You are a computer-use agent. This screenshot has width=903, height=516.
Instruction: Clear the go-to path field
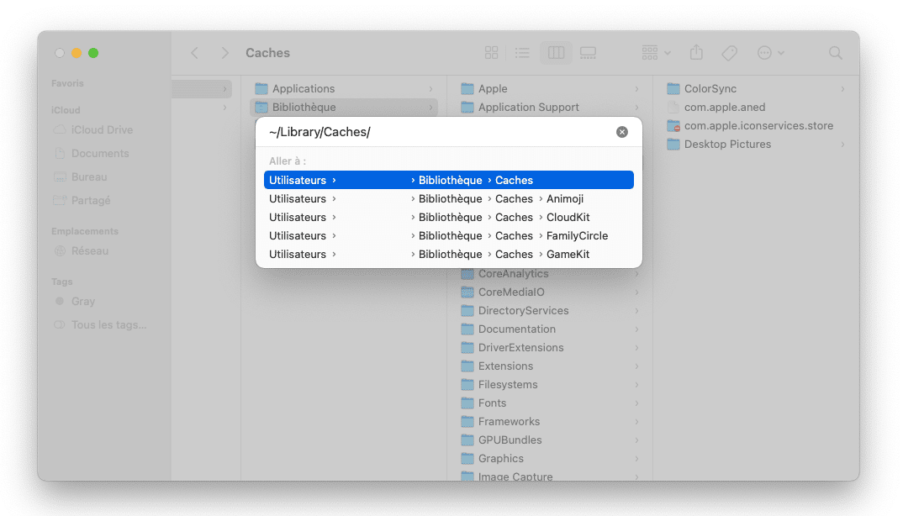click(x=622, y=132)
